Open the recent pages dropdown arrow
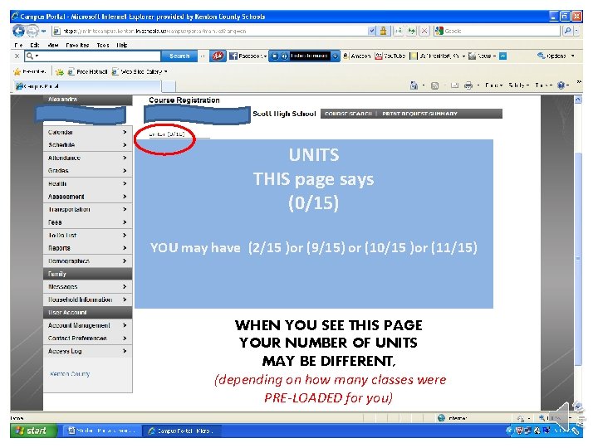 coord(44,31)
